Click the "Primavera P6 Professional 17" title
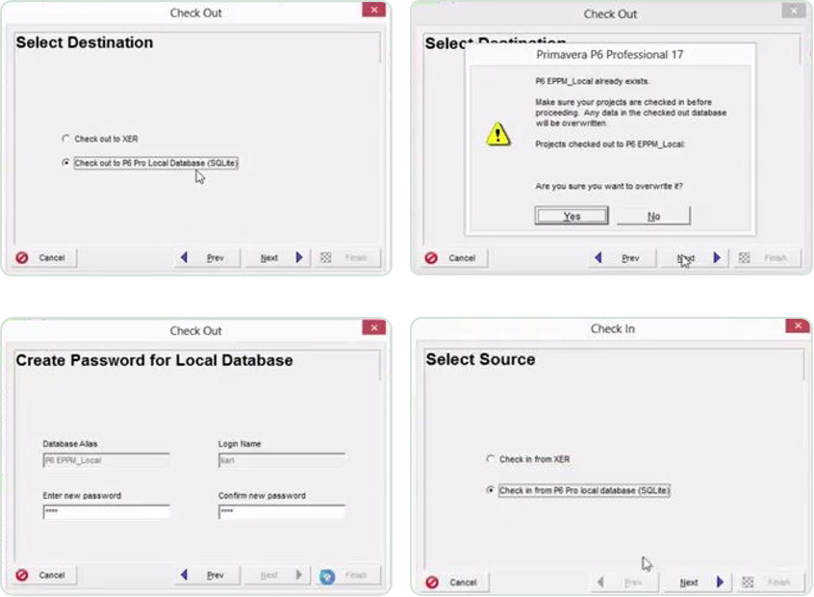The height and width of the screenshot is (597, 814). click(x=609, y=55)
